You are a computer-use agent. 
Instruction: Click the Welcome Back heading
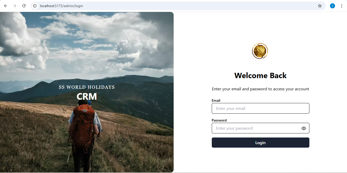pos(261,76)
